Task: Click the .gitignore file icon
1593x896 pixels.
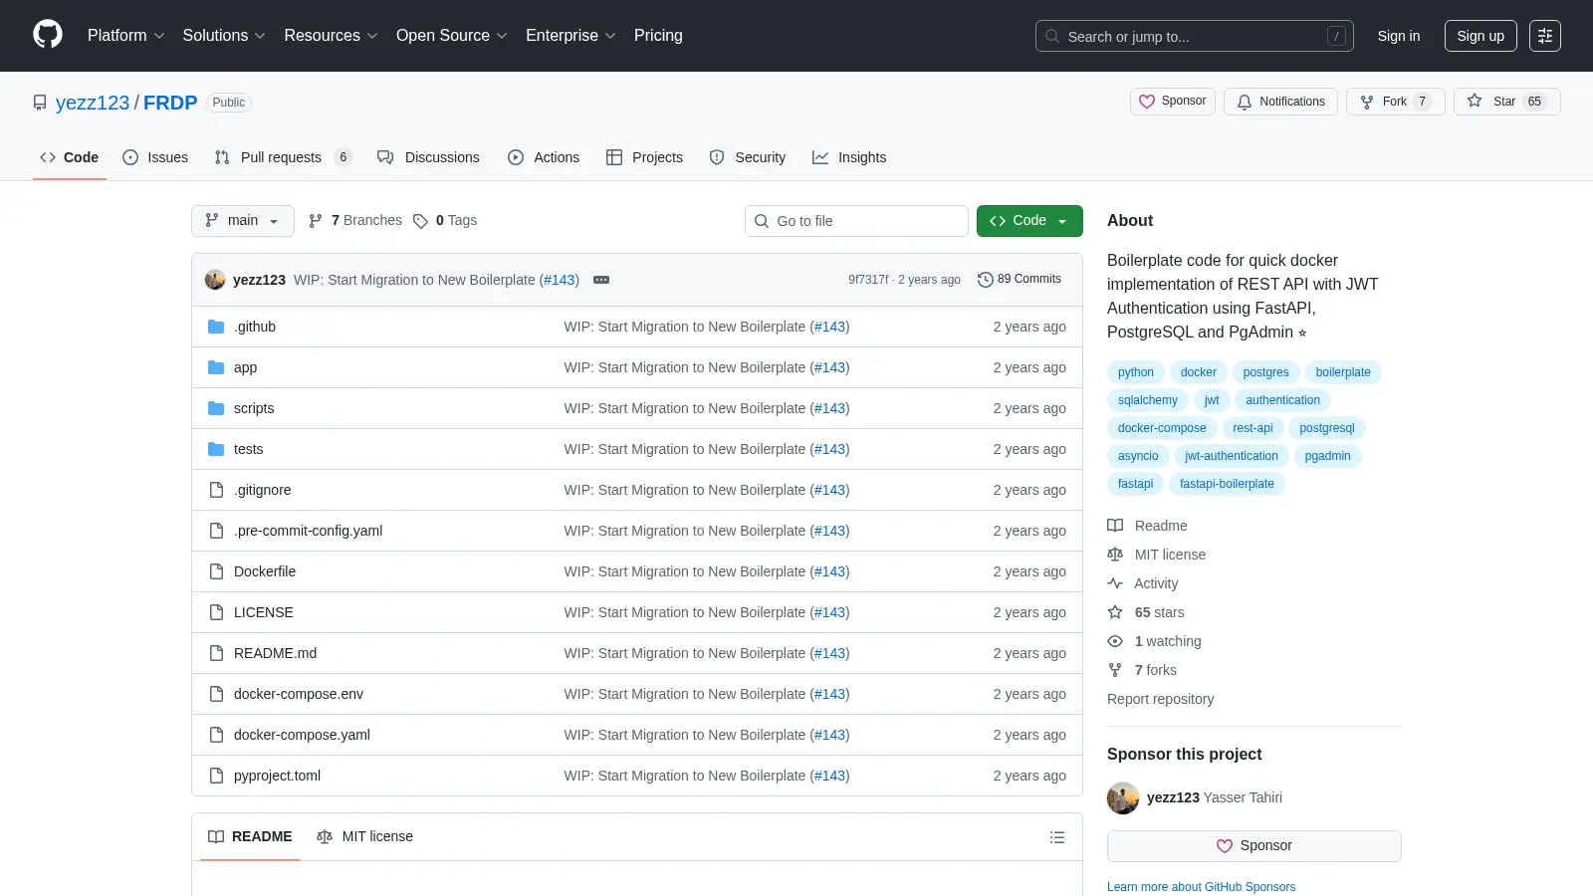Action: click(x=216, y=490)
